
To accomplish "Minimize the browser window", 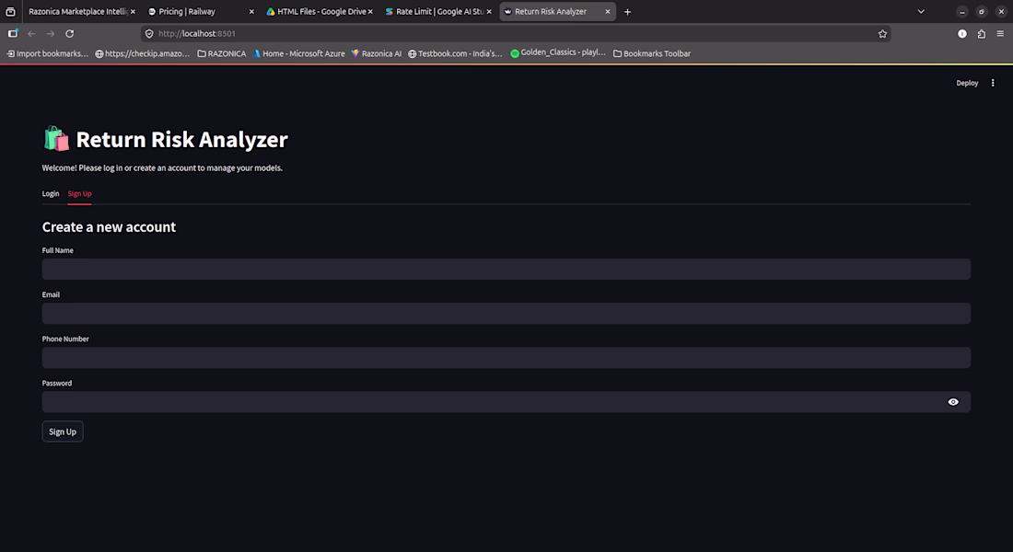I will click(x=962, y=12).
